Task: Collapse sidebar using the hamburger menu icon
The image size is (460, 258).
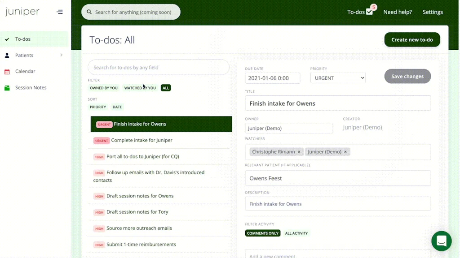Action: [x=60, y=12]
